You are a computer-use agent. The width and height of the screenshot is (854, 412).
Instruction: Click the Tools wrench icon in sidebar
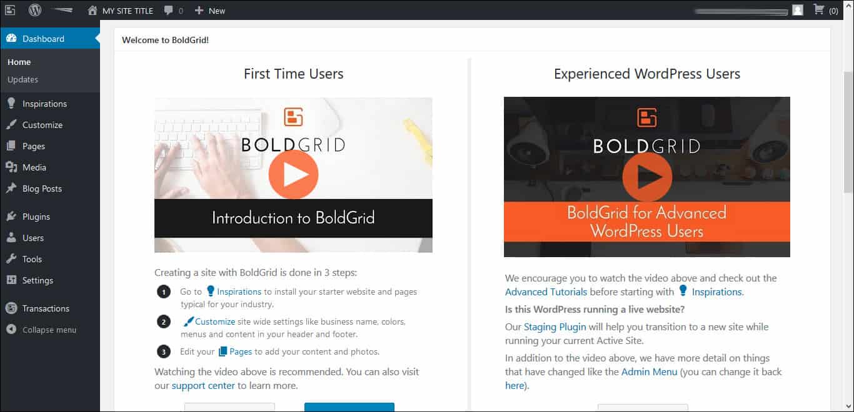click(11, 259)
